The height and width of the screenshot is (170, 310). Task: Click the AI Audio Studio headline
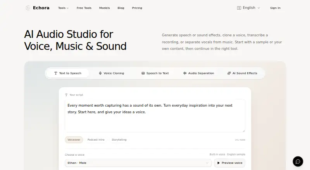click(x=75, y=40)
